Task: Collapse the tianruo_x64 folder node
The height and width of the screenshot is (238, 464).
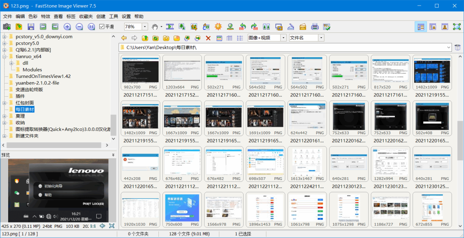Action: pyautogui.click(x=5, y=56)
